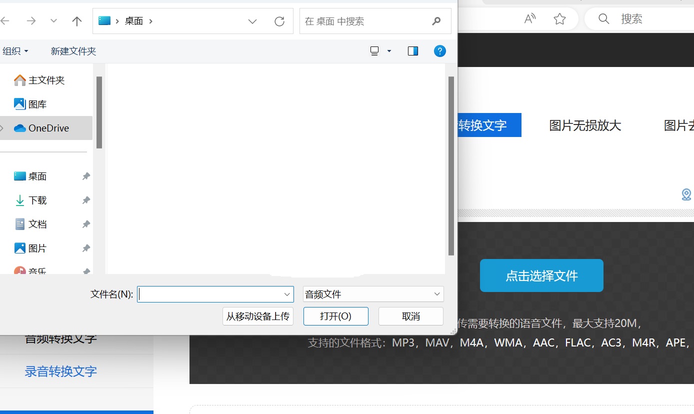The image size is (694, 414).
Task: Click the pin icon next to 下载
Action: [x=86, y=200]
